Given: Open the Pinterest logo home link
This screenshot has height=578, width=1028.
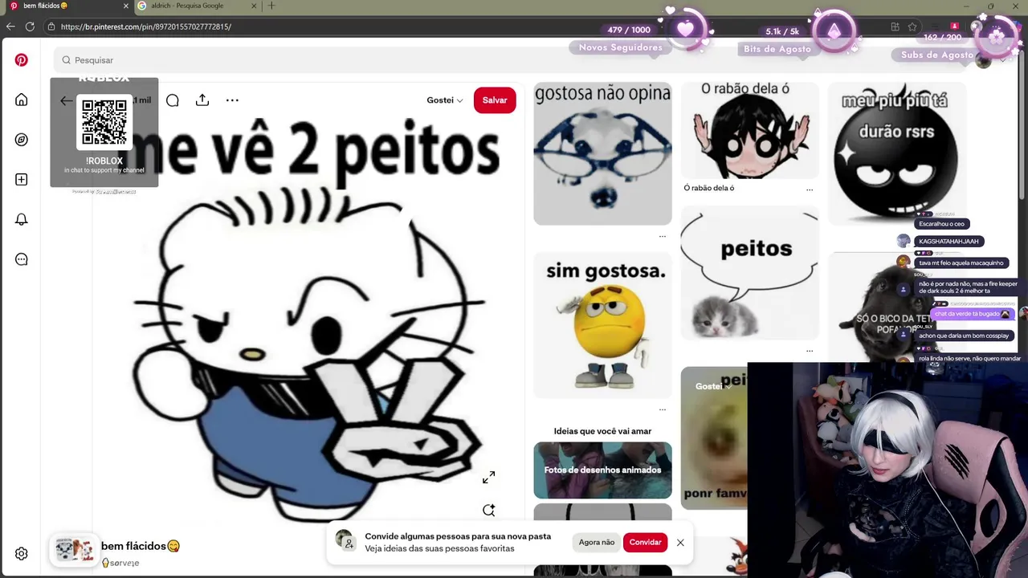Looking at the screenshot, I should [22, 60].
